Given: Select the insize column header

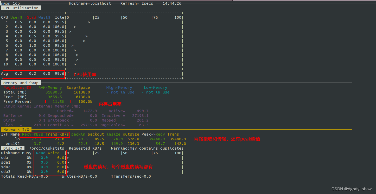Looking at the screenshot, I should click(113, 134).
